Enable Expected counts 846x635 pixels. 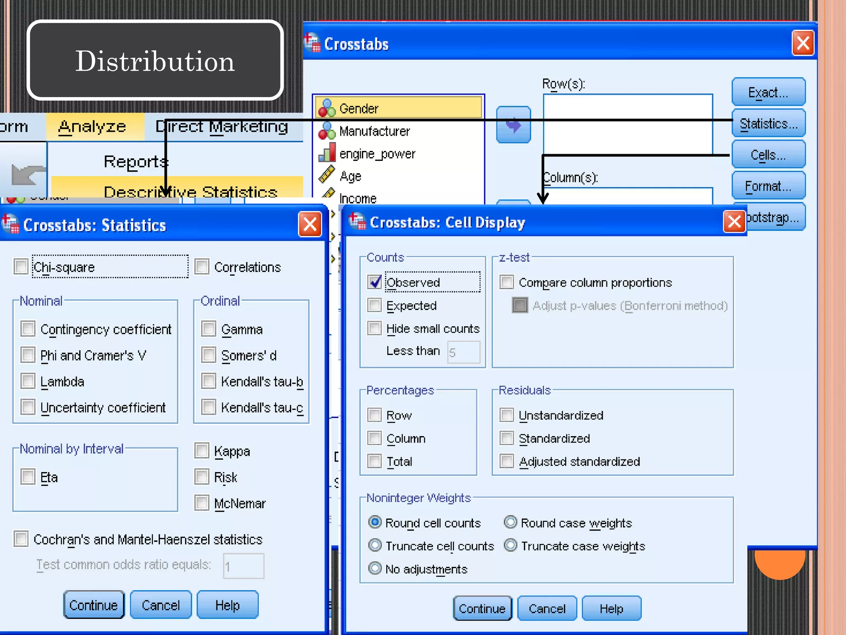coord(374,305)
